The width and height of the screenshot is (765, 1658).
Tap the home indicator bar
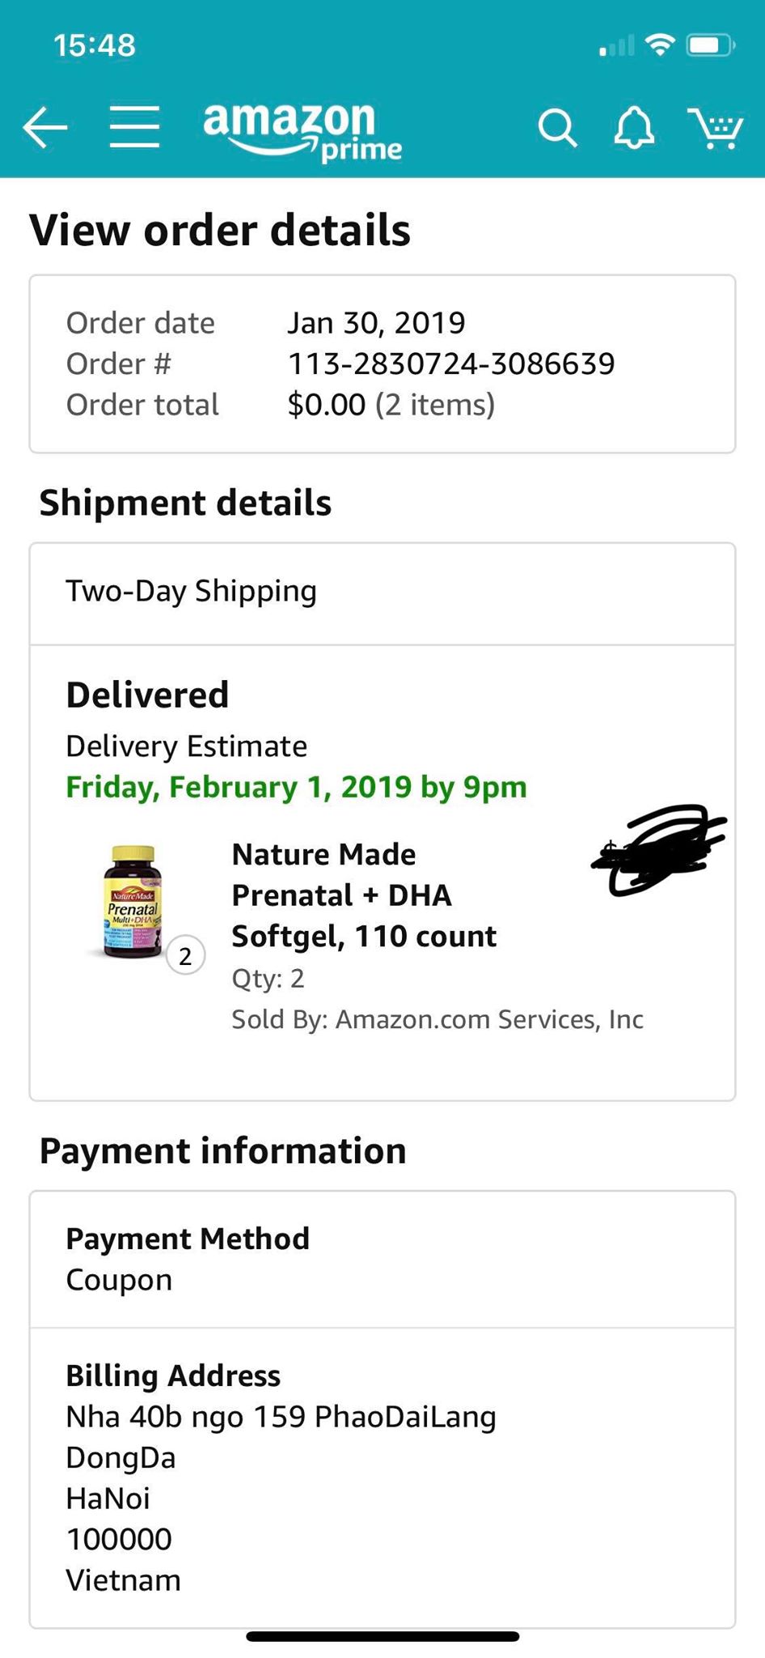tap(382, 1637)
